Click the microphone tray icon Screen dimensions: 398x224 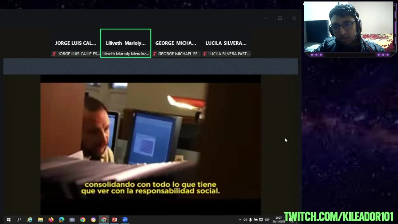click(x=250, y=220)
